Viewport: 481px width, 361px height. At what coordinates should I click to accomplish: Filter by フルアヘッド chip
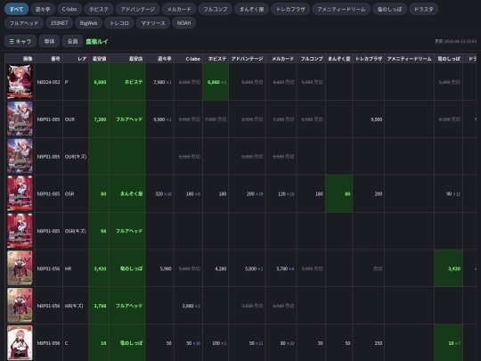(x=24, y=23)
